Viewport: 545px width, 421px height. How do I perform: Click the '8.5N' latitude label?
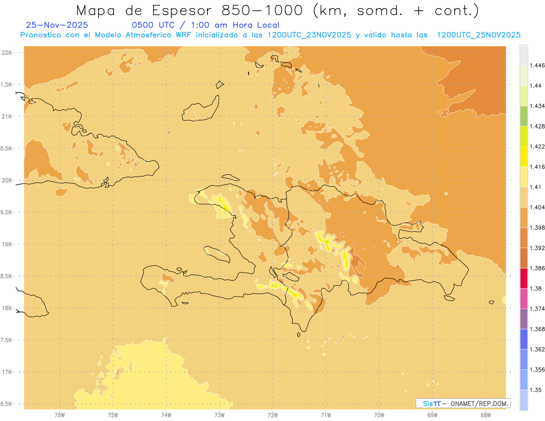[x=7, y=276]
